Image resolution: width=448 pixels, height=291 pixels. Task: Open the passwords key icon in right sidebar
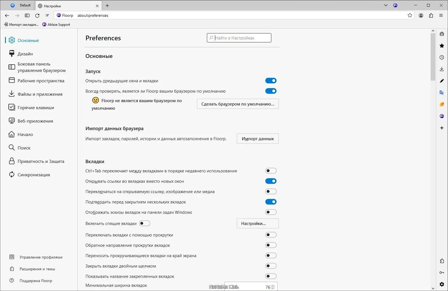[442, 273]
